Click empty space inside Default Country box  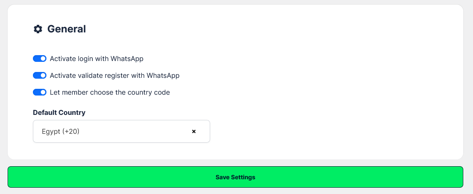[139, 131]
